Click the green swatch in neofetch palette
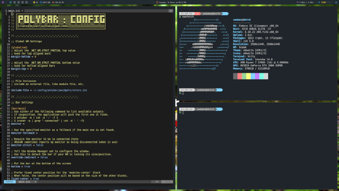This screenshot has height=191, width=339. coord(244,76)
